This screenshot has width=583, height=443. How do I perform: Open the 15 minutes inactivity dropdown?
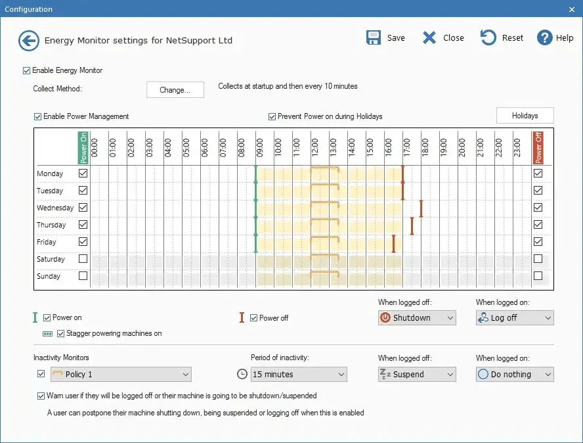tap(298, 375)
